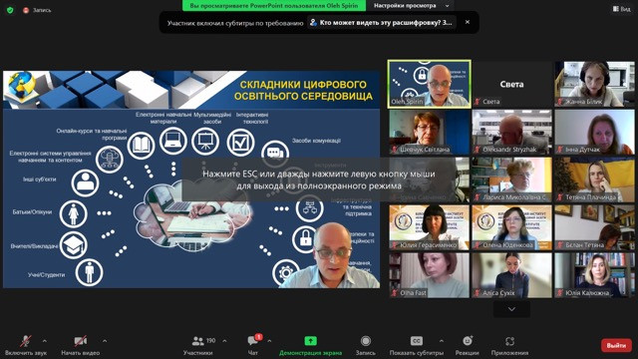Click the green encryption shield icon

coord(10,10)
